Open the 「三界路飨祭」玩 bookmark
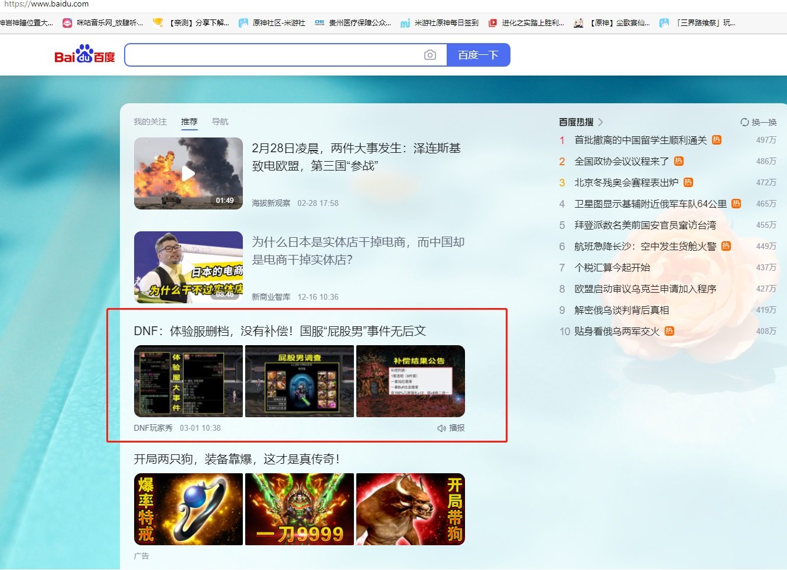 pyautogui.click(x=698, y=23)
